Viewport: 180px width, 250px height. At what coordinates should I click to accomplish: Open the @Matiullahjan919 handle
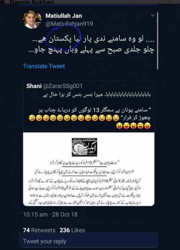click(x=69, y=24)
